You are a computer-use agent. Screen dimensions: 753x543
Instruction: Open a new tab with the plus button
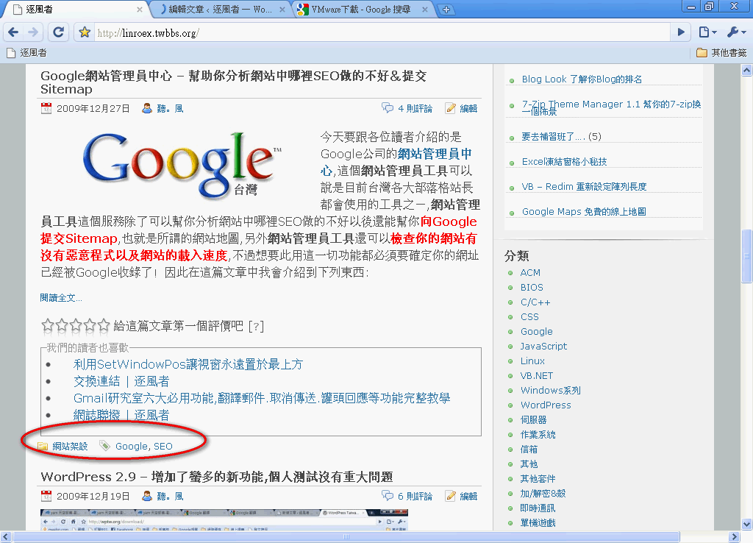[x=446, y=10]
